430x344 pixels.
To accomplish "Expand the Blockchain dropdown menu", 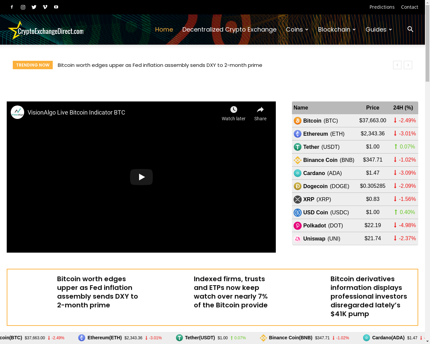I will click(337, 30).
